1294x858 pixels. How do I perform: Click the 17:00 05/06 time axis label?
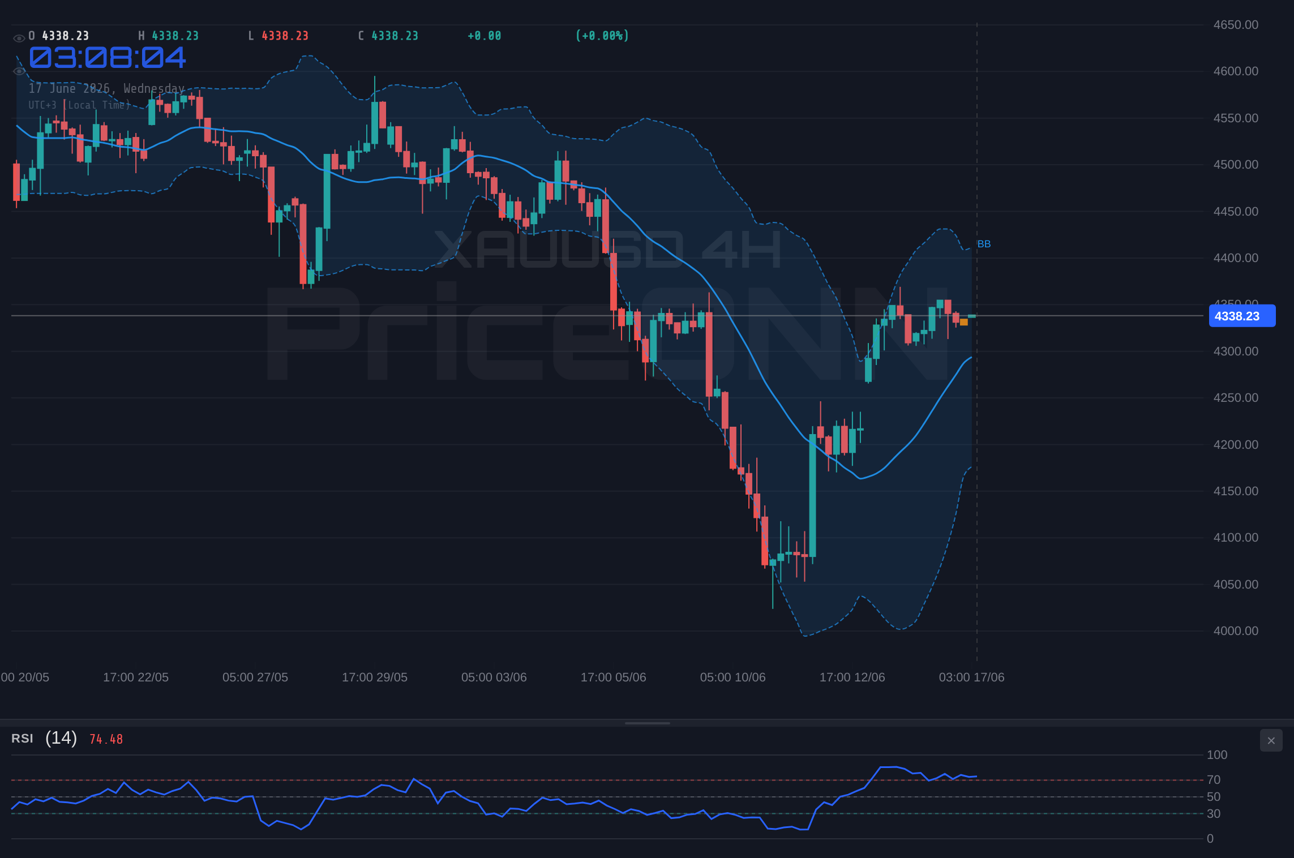tap(614, 677)
